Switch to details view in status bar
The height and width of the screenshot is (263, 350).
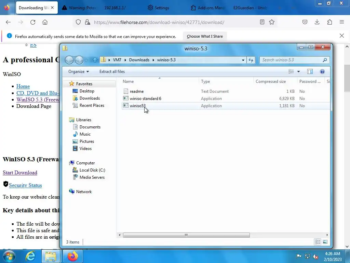coord(318,242)
